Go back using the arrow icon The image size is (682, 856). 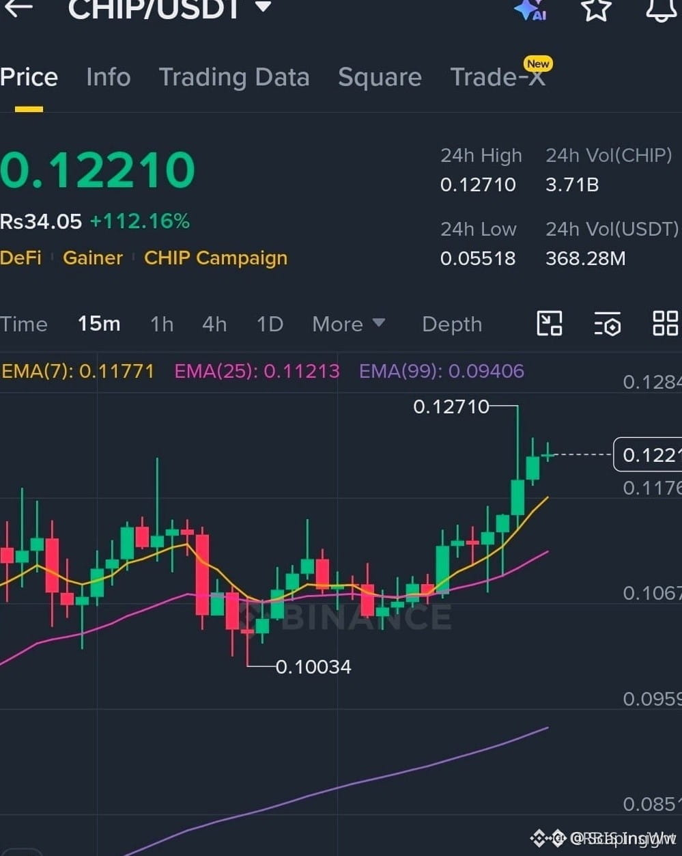(x=18, y=8)
